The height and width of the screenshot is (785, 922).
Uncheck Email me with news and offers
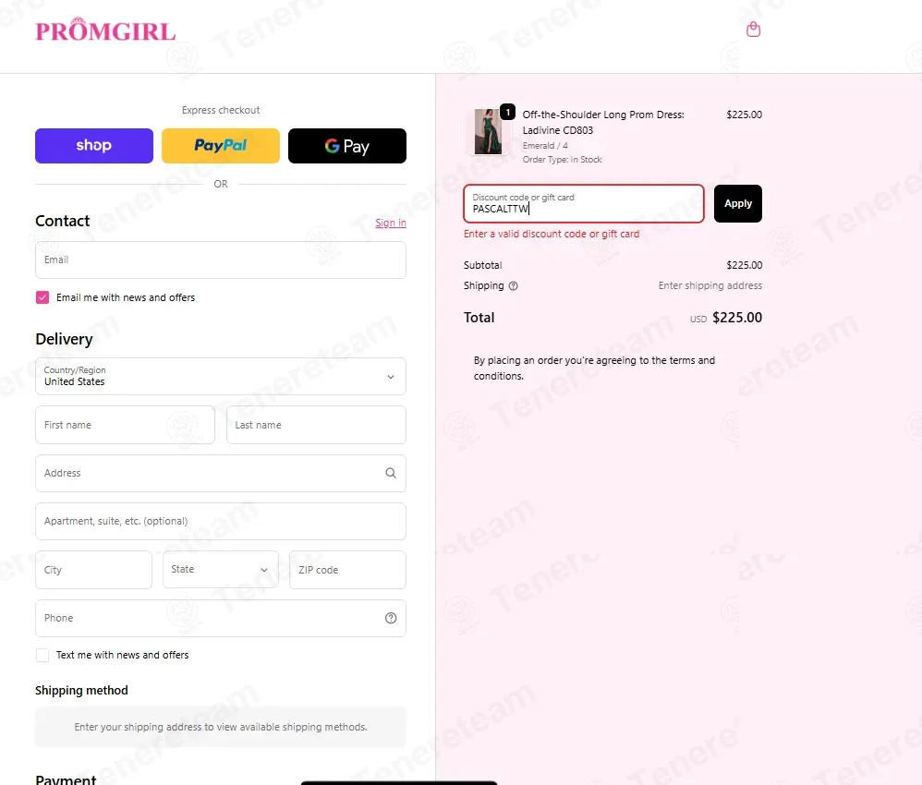[42, 297]
